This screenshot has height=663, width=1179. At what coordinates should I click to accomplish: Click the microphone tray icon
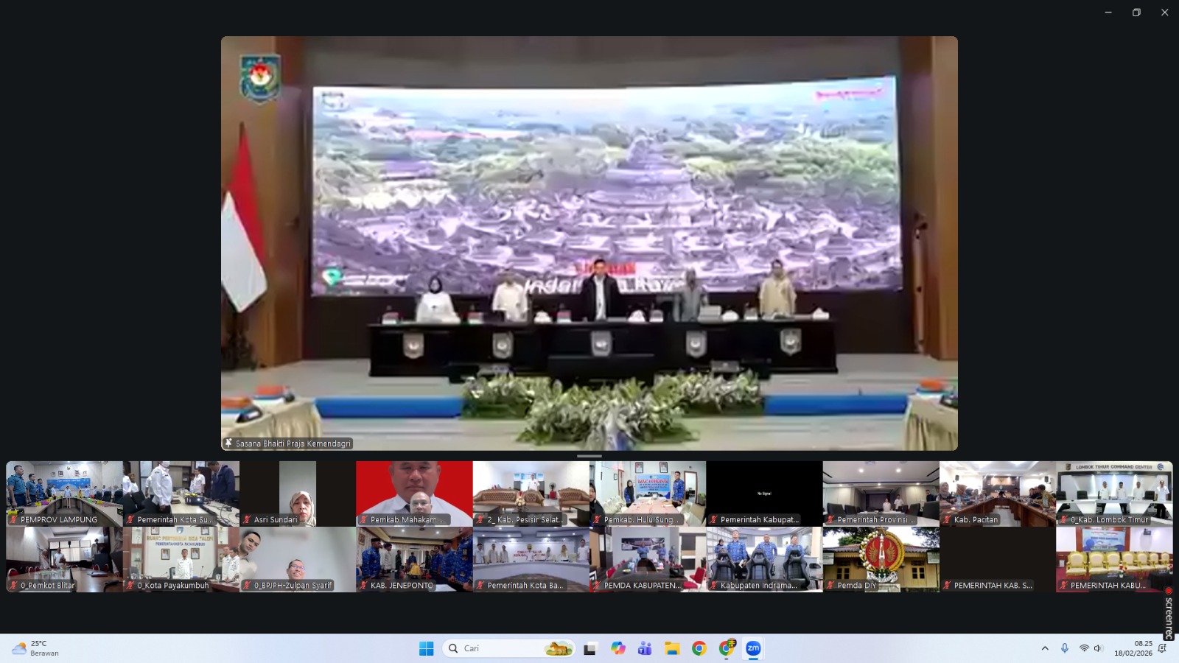[x=1064, y=648]
